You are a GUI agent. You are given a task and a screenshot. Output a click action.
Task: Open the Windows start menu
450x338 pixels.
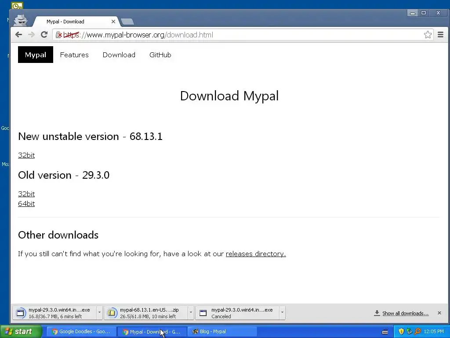tap(21, 331)
